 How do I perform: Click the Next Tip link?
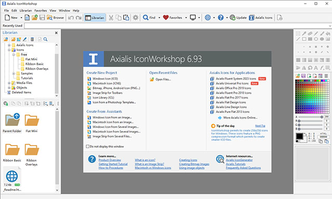click(260, 126)
